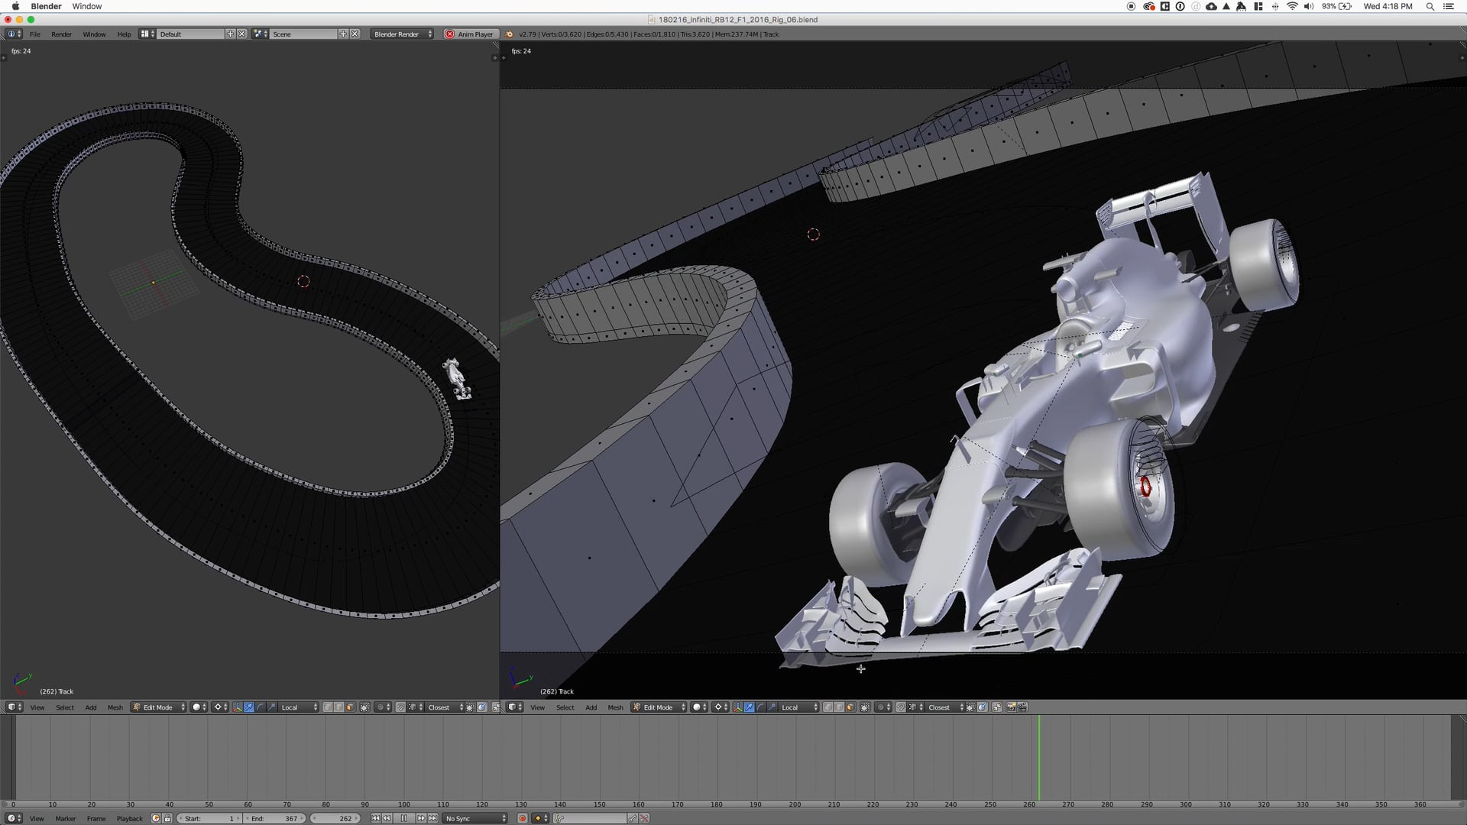Toggle limit selection to visible in left viewport
Viewport: 1467px width, 825px height.
tap(364, 707)
